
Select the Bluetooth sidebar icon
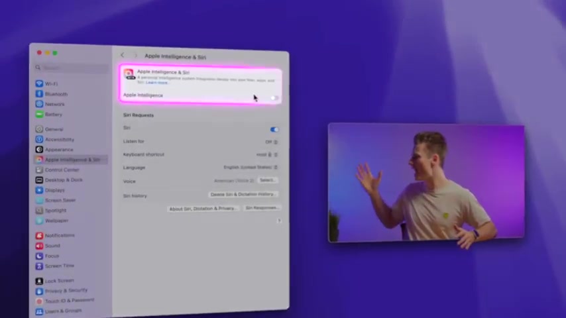[39, 94]
